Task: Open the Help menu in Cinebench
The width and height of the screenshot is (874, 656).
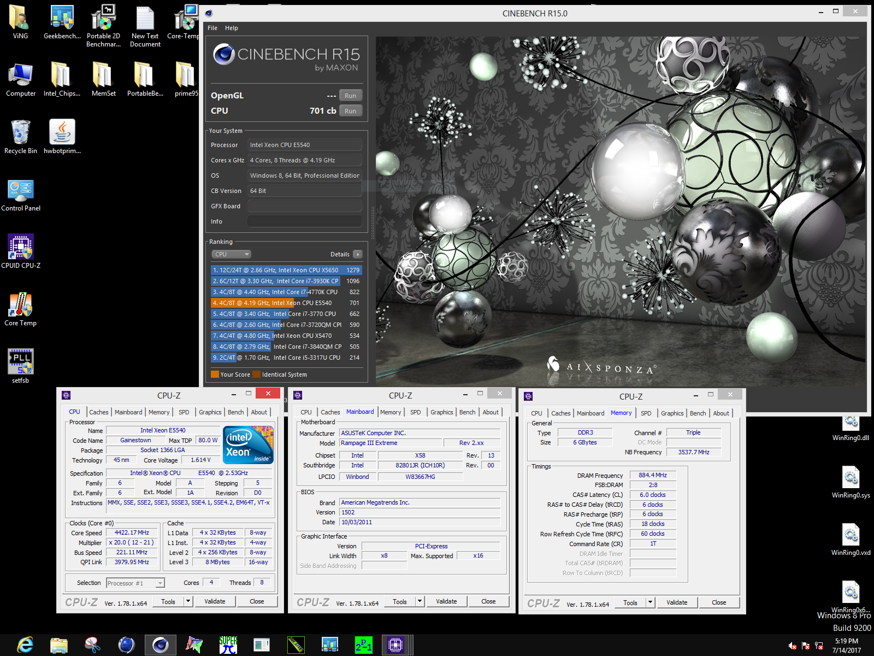Action: coord(232,28)
